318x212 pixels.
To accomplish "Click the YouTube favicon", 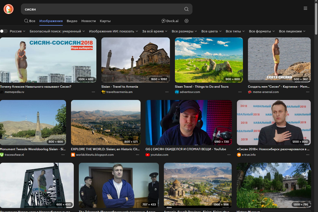I will pyautogui.click(x=148, y=155).
